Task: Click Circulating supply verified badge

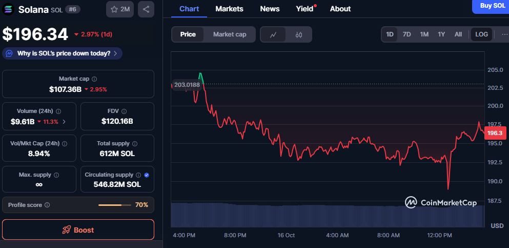Action: (x=147, y=175)
